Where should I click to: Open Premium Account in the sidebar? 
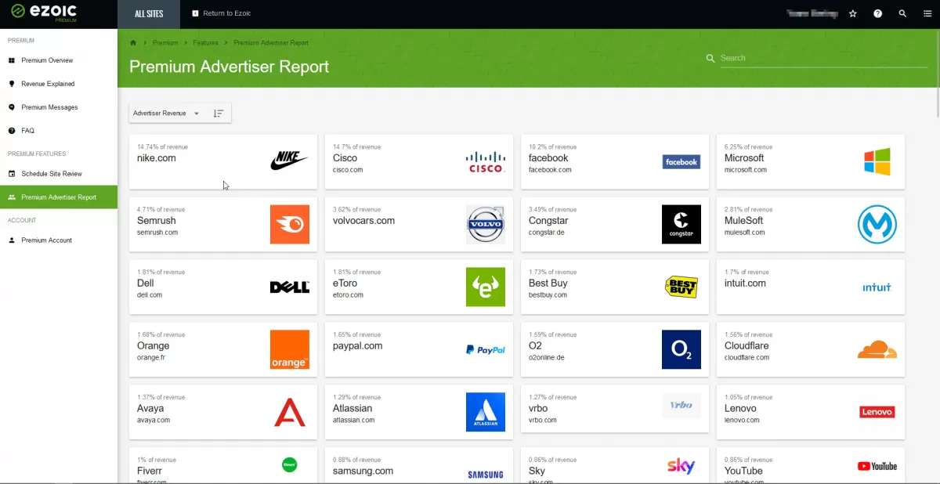click(59, 240)
